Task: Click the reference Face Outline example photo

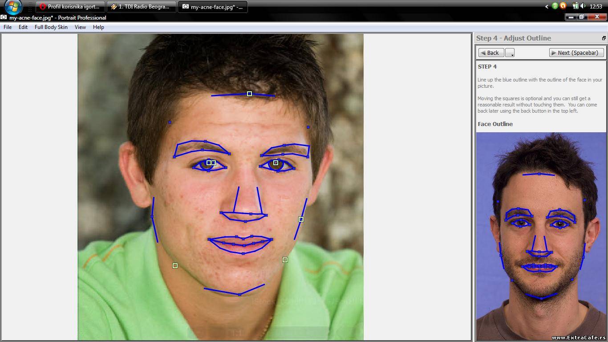Action: click(x=541, y=236)
